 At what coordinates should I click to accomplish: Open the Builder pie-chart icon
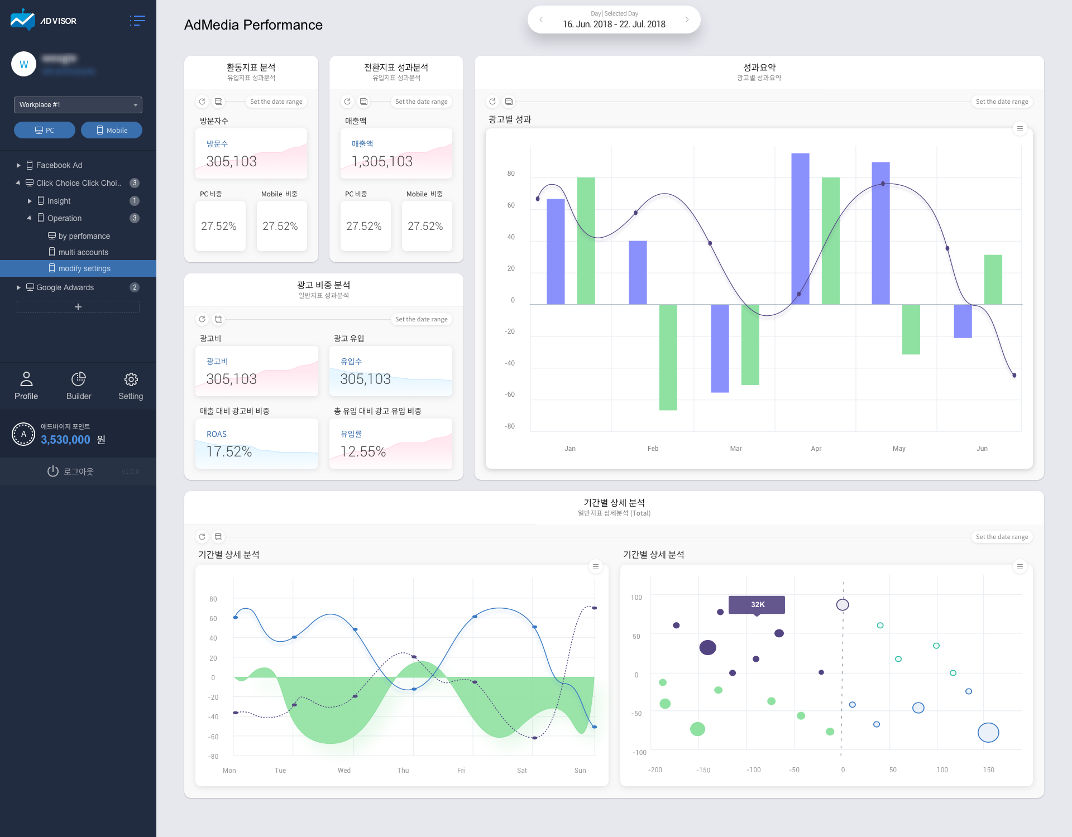click(79, 379)
